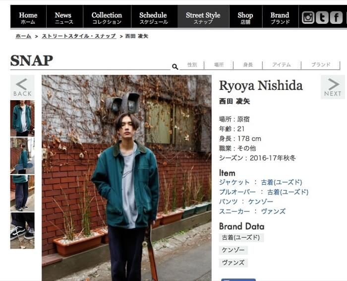Select the ヴァンズ brand data tag
The width and height of the screenshot is (347, 281).
pyautogui.click(x=233, y=263)
